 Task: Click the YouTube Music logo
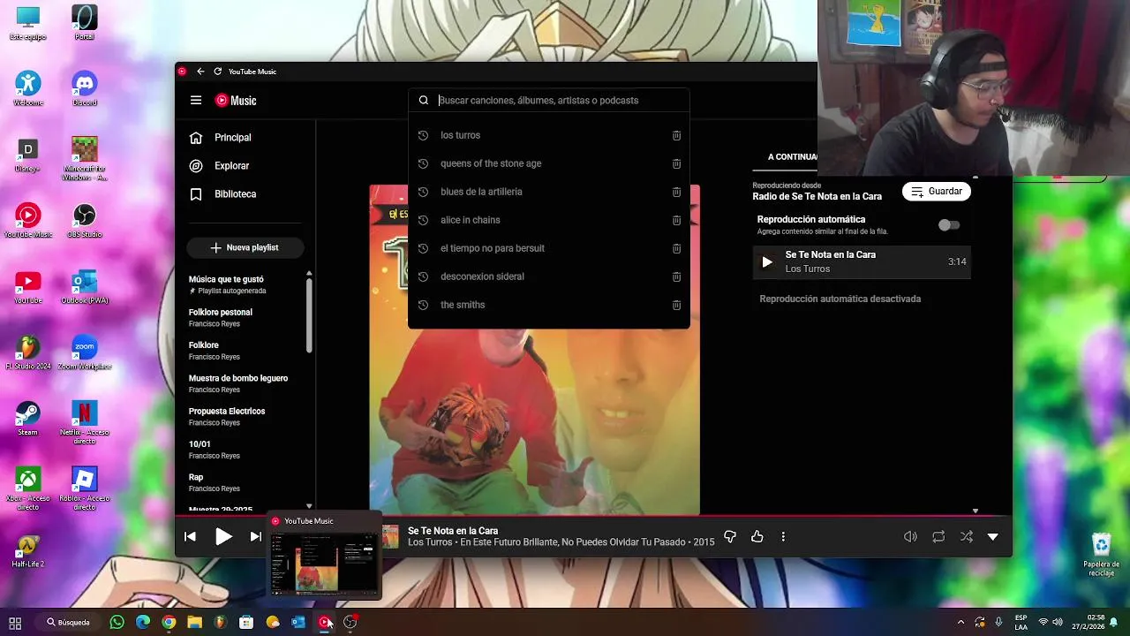click(x=236, y=101)
